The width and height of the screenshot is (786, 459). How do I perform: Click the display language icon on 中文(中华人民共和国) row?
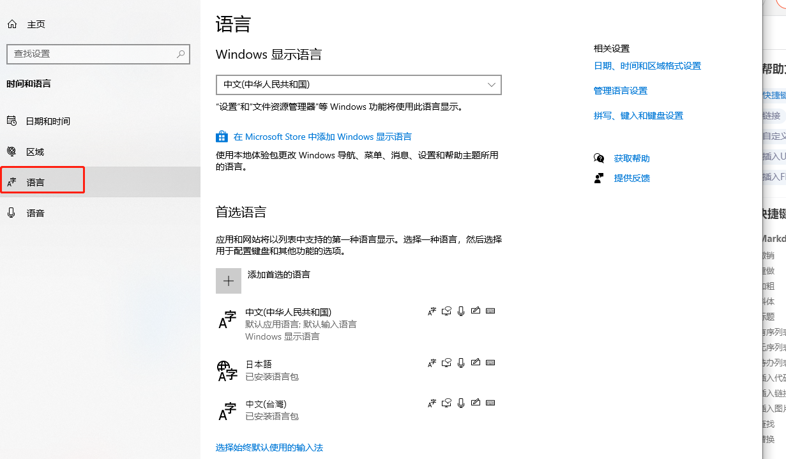pos(432,311)
